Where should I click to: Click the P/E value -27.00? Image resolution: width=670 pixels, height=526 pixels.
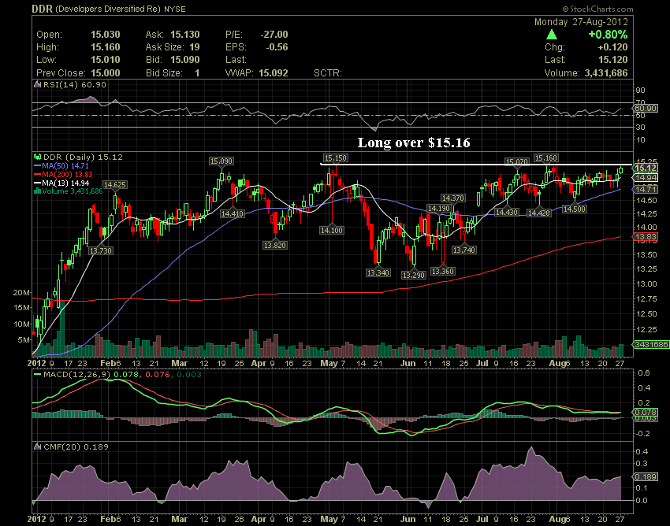(x=274, y=35)
